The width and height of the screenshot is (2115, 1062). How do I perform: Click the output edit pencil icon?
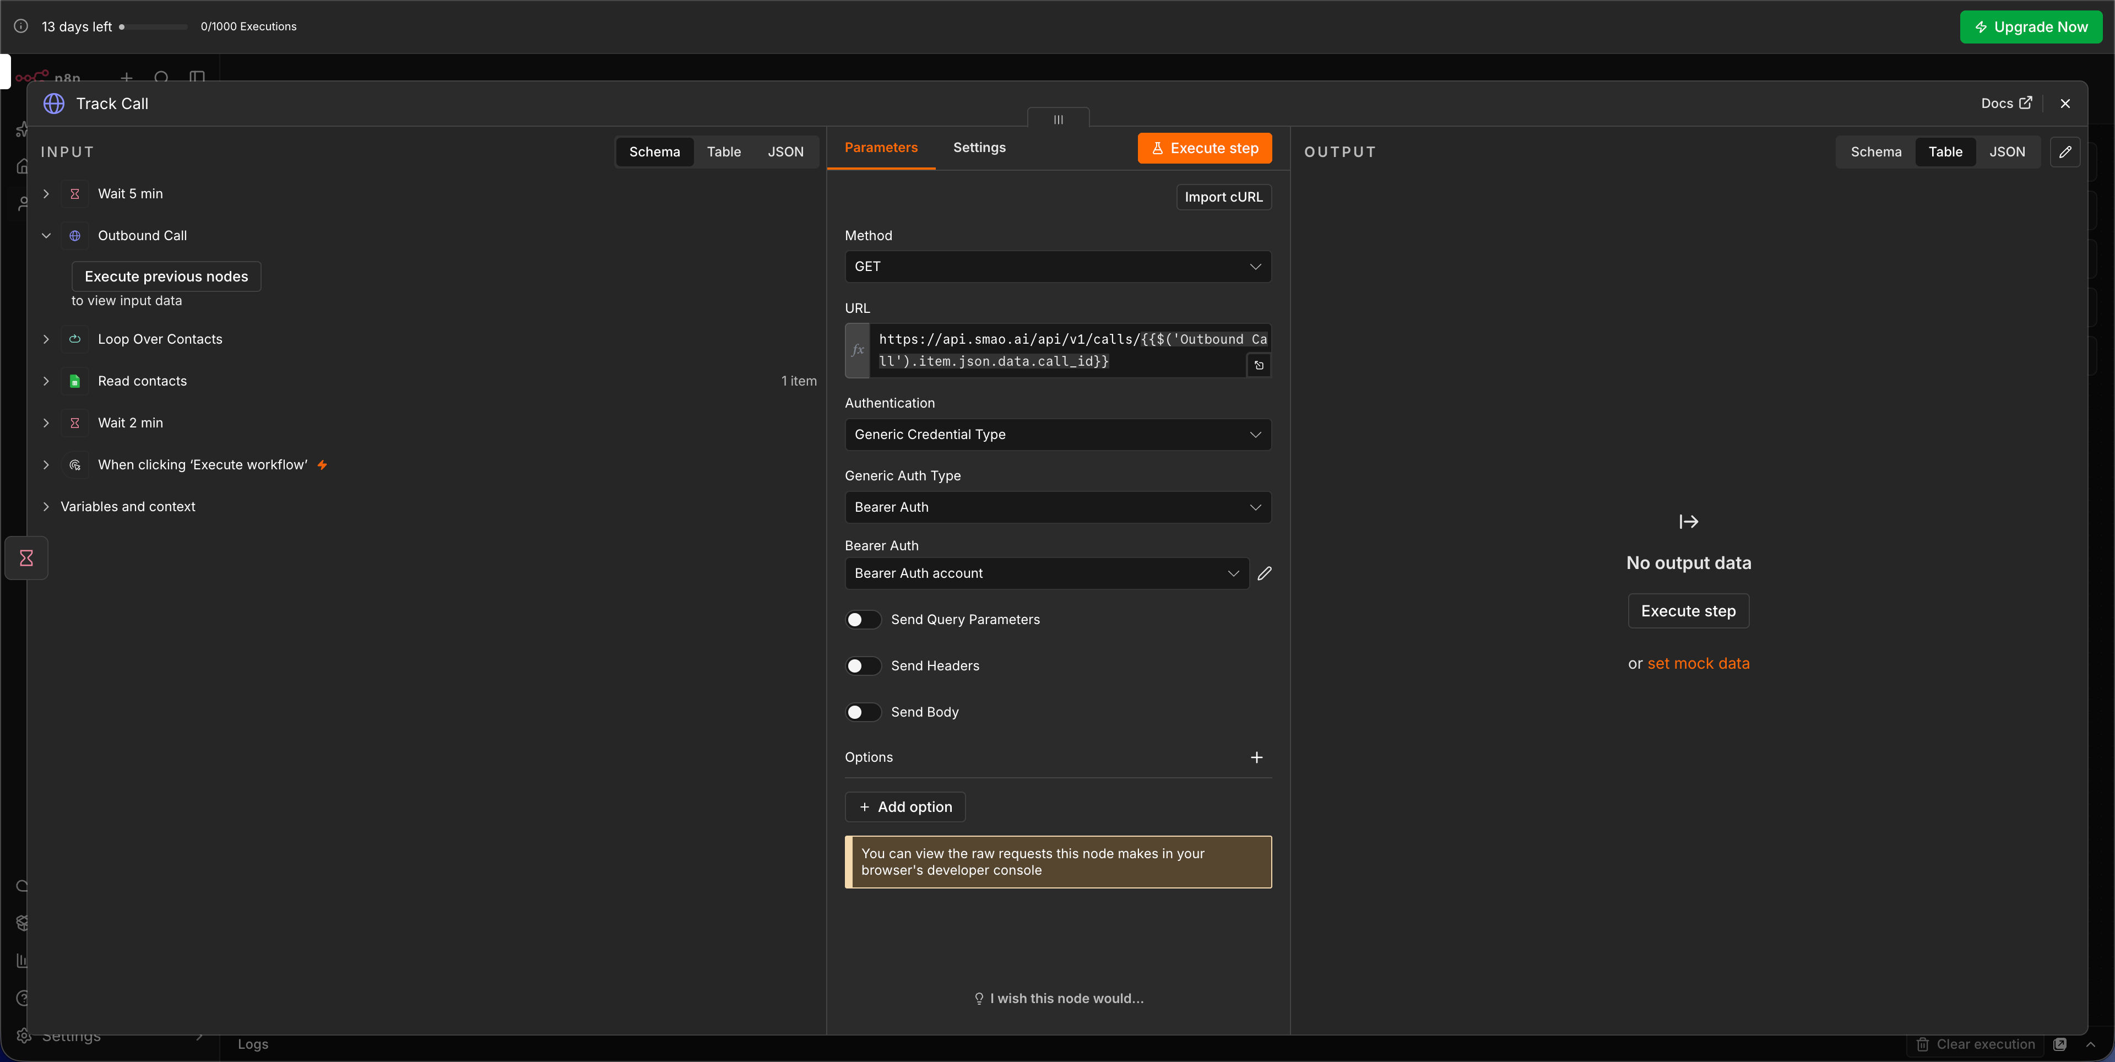[2065, 152]
